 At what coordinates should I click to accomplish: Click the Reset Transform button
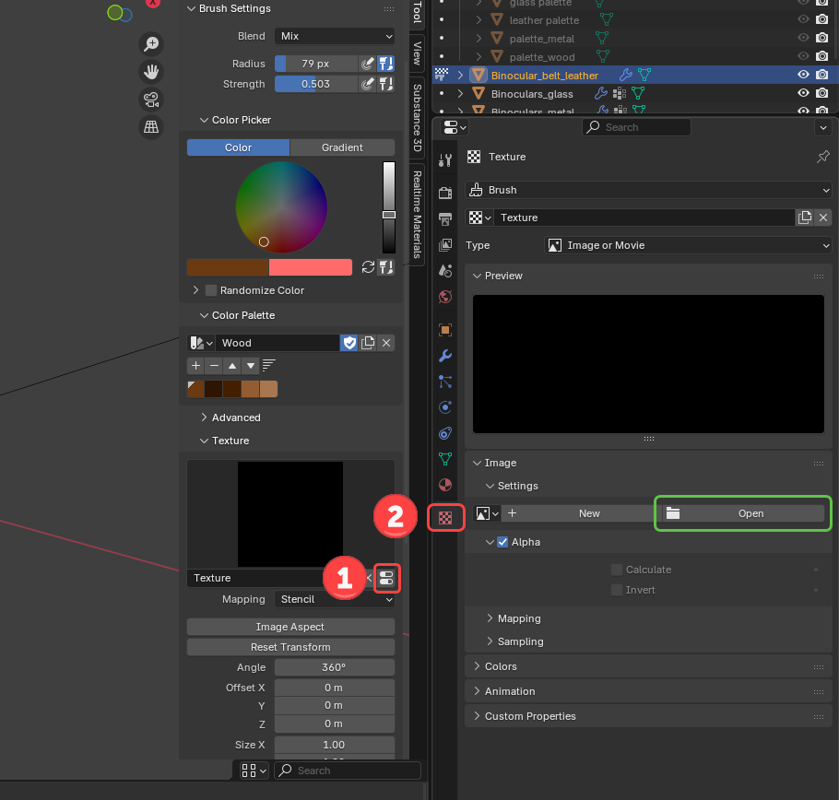coord(290,646)
